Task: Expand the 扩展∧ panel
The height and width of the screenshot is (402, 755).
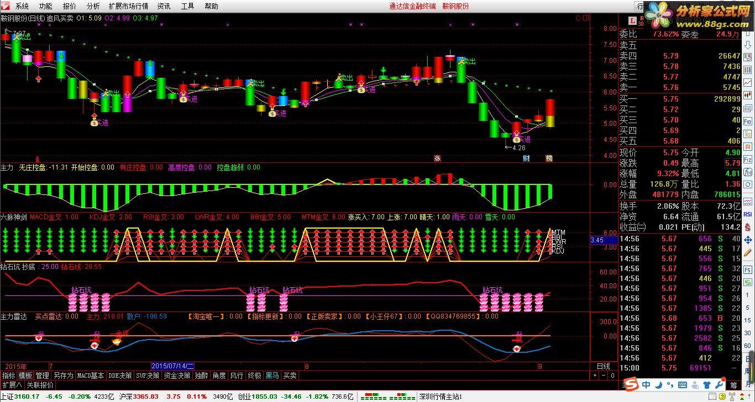Action: click(x=12, y=385)
